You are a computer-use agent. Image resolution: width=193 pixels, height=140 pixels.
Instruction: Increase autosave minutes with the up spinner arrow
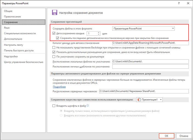tap(99, 32)
